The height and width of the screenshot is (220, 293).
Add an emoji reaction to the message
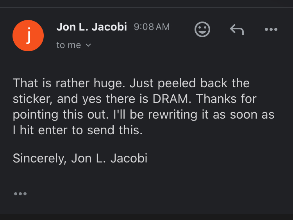click(x=202, y=30)
